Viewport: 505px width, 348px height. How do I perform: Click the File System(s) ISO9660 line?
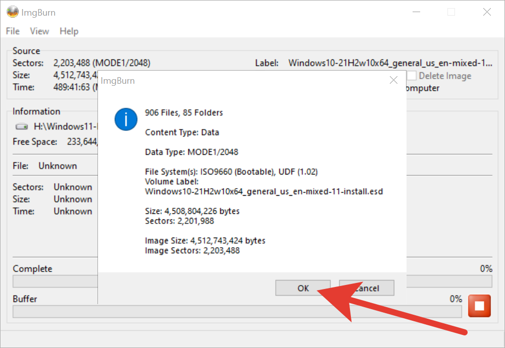[x=231, y=172]
